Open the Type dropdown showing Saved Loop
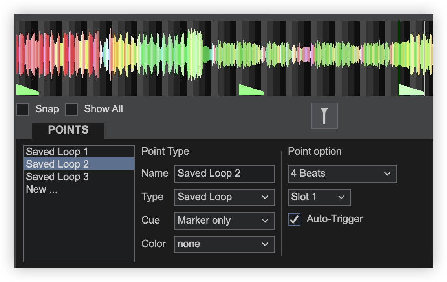Viewport: 447px width, 282px height. coord(224,197)
